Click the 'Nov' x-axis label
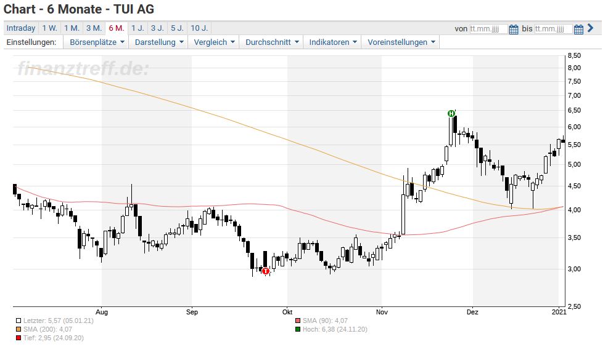The height and width of the screenshot is (347, 608). [382, 312]
